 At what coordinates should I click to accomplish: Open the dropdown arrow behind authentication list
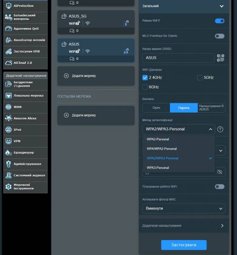click(x=220, y=151)
